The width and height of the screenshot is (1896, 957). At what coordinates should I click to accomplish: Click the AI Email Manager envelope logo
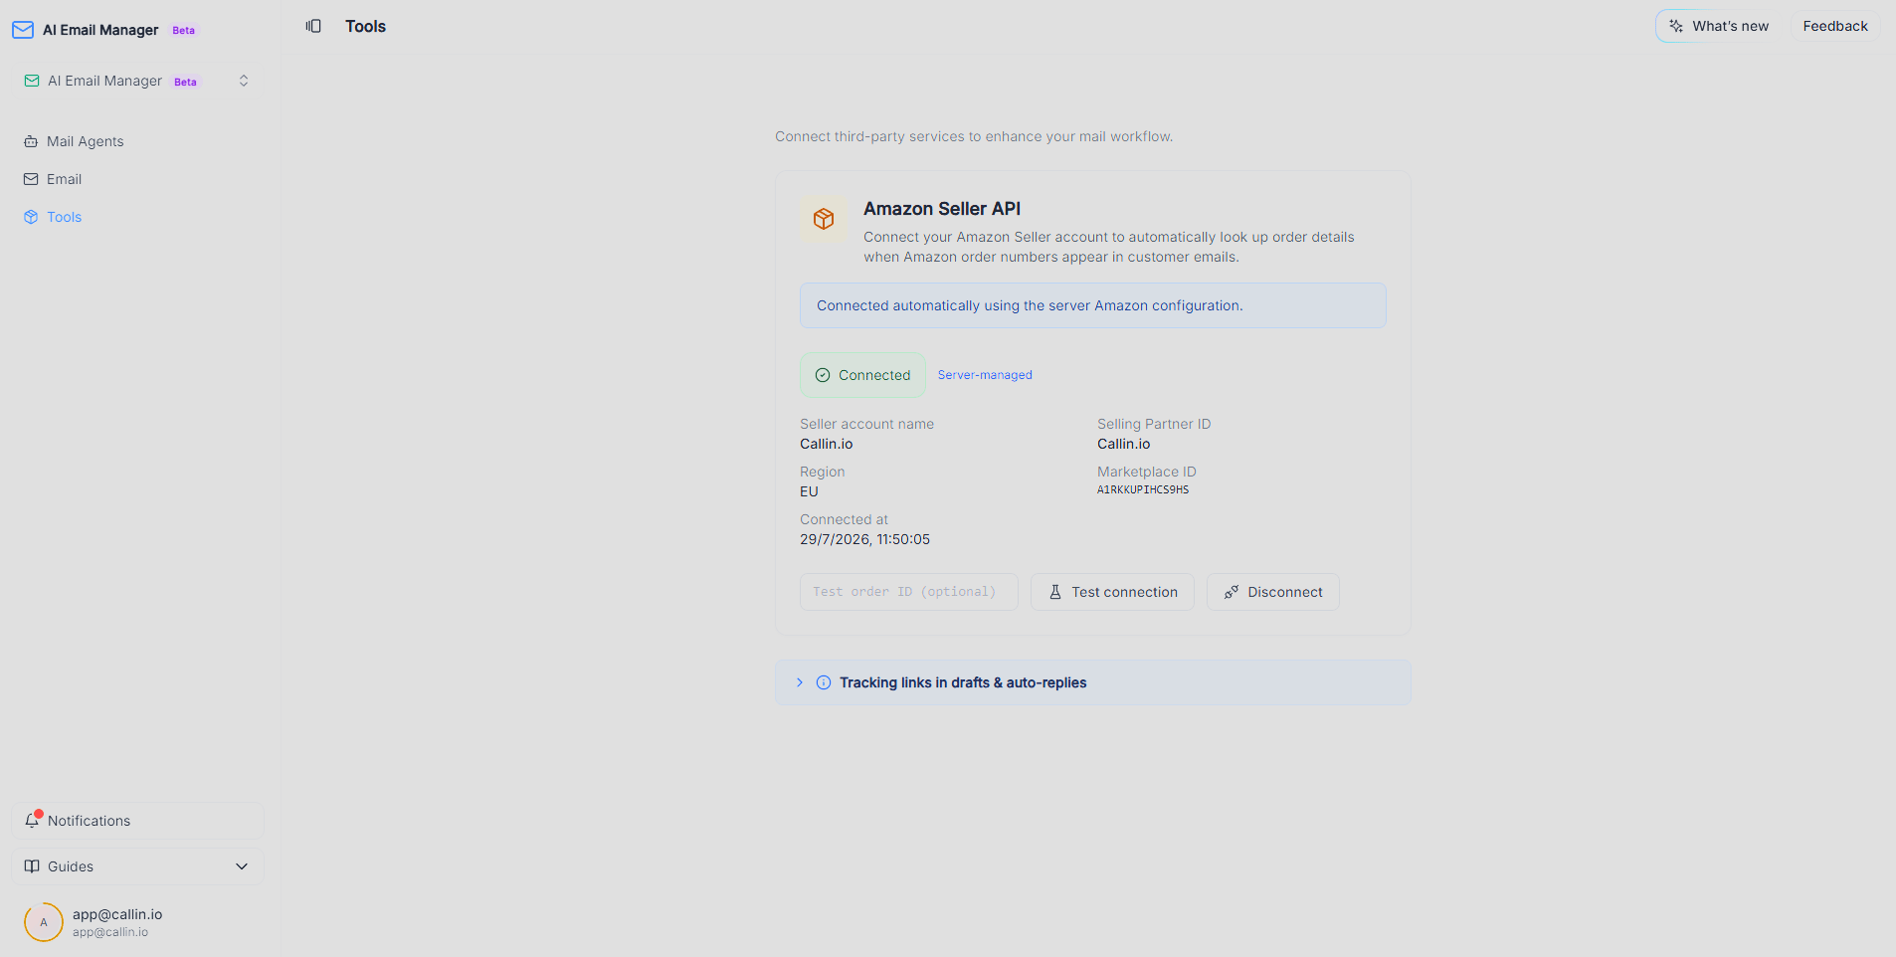click(23, 30)
